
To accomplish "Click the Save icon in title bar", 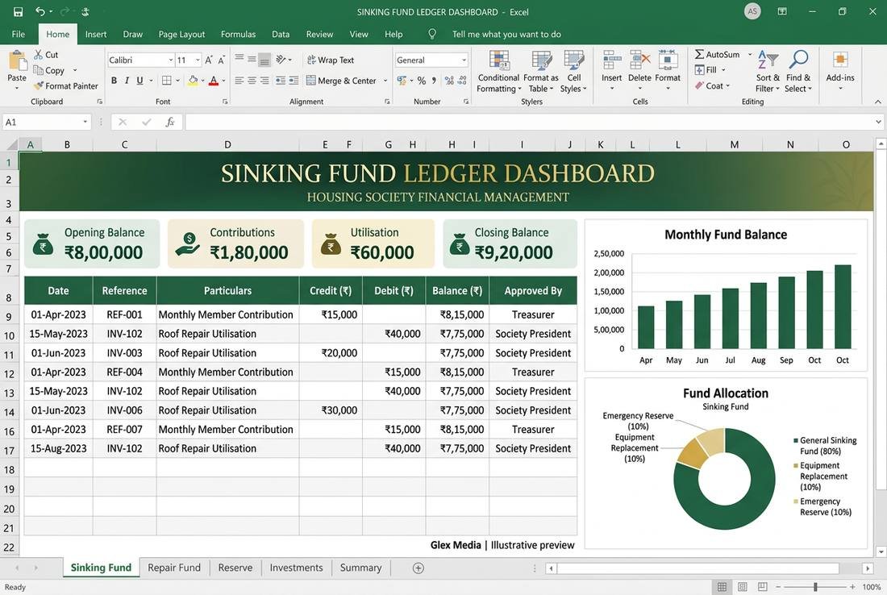I will (x=18, y=12).
